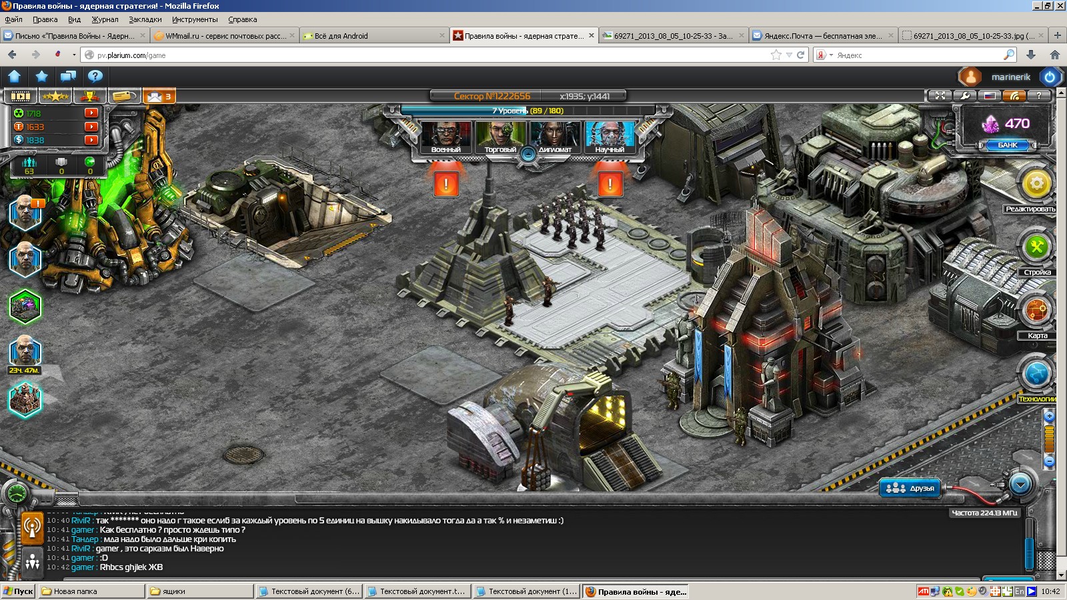
Task: Click the teal hexagon base icon on the left
Action: point(25,398)
